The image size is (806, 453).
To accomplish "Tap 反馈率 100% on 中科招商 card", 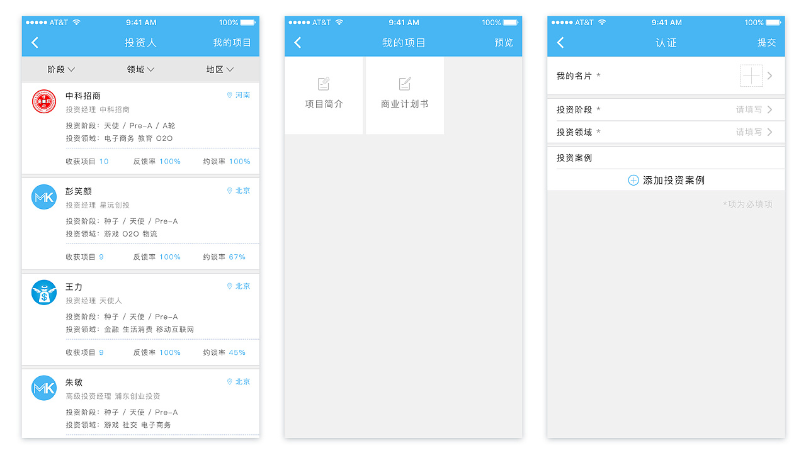I will (157, 162).
